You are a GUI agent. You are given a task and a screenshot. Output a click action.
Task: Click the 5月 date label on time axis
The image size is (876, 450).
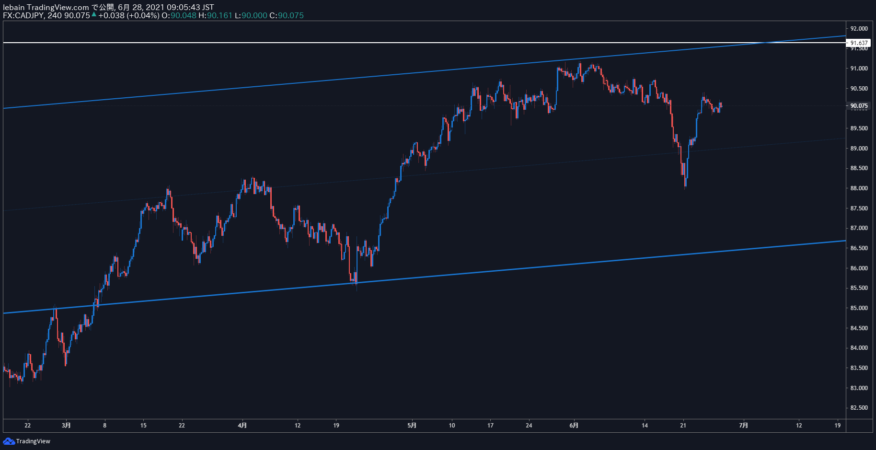click(x=412, y=426)
